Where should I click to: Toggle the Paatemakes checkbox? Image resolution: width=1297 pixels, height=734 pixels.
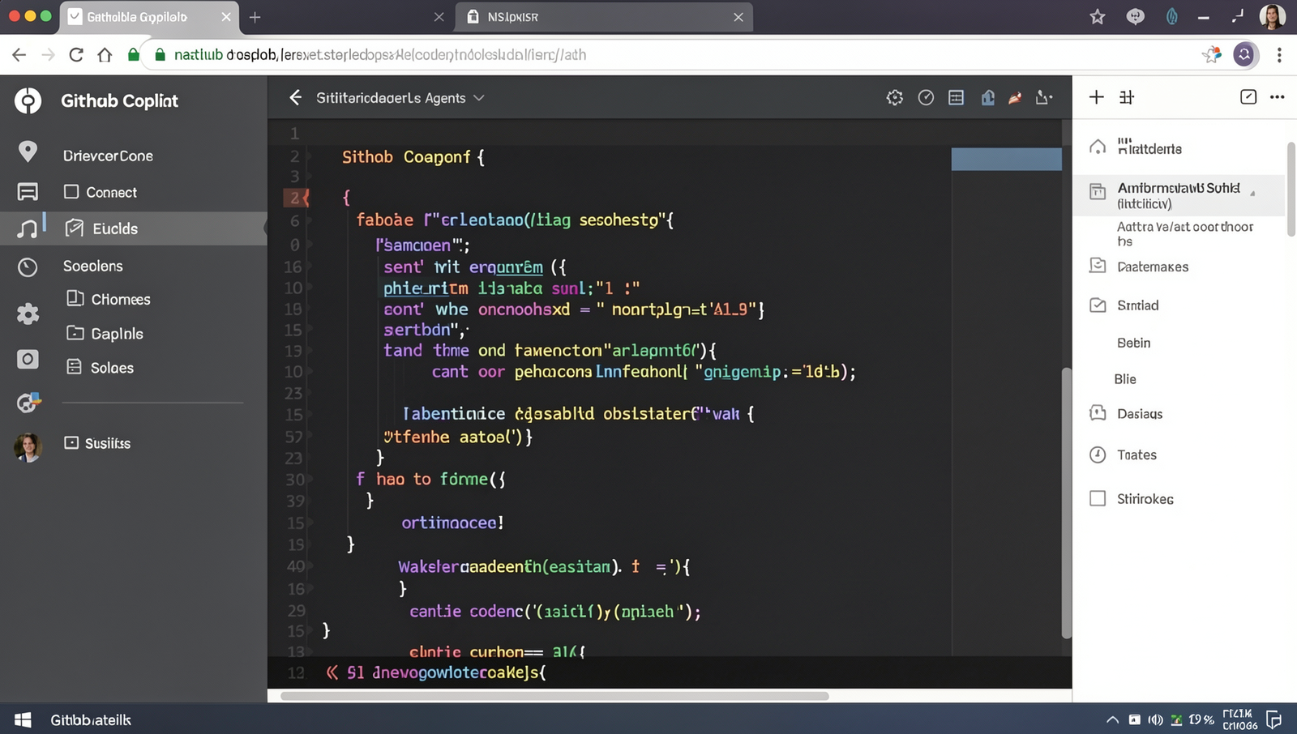[x=1098, y=266]
